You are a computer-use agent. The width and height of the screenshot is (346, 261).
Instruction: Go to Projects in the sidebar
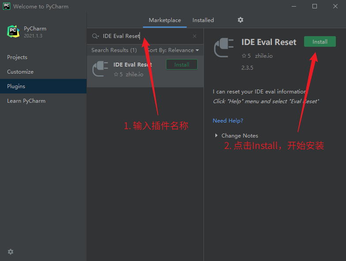(17, 57)
